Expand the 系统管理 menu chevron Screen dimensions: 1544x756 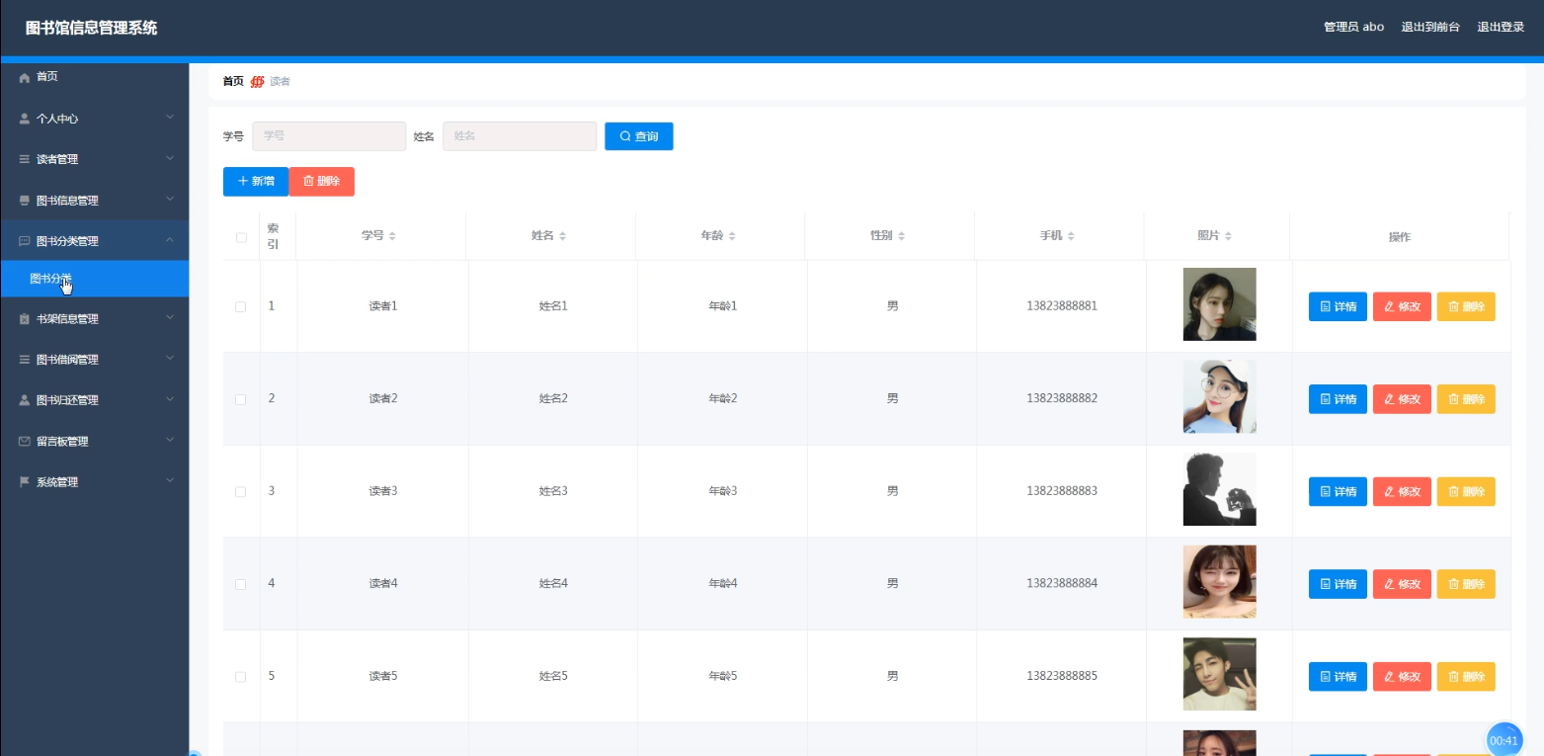click(x=170, y=481)
